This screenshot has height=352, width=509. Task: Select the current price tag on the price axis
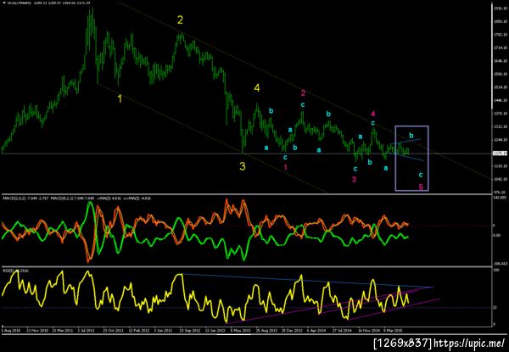click(500, 154)
